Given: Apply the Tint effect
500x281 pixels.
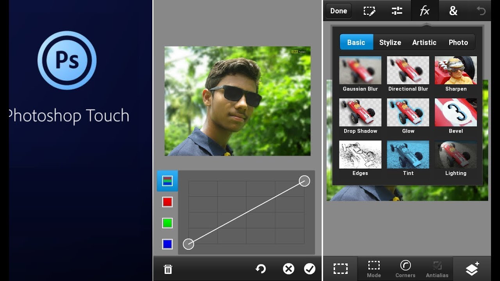Looking at the screenshot, I should (x=408, y=158).
